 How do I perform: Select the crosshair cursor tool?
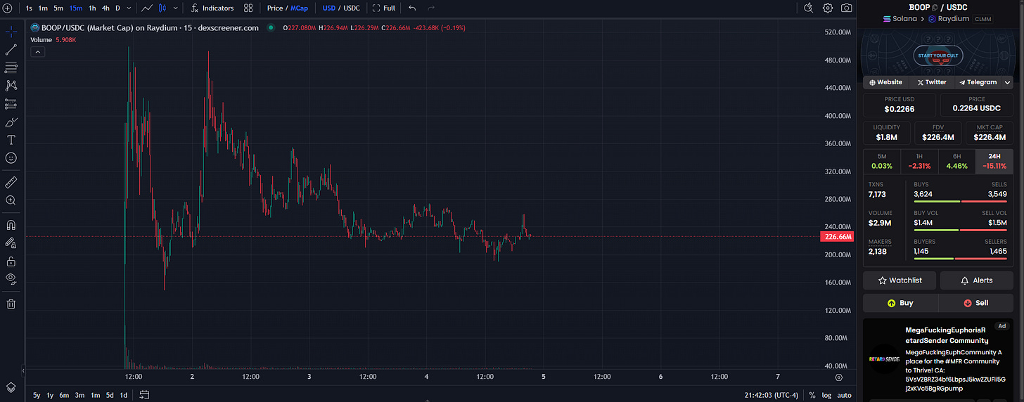[x=11, y=32]
